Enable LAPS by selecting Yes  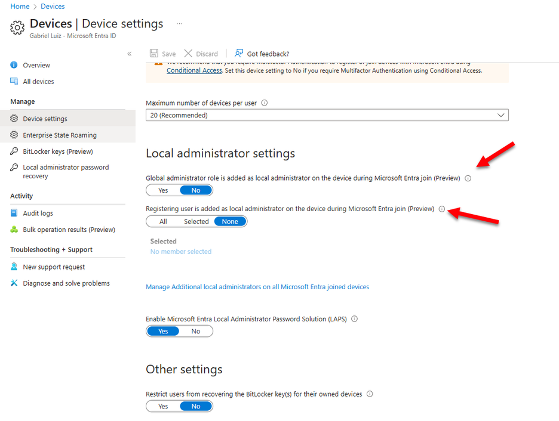pos(163,332)
